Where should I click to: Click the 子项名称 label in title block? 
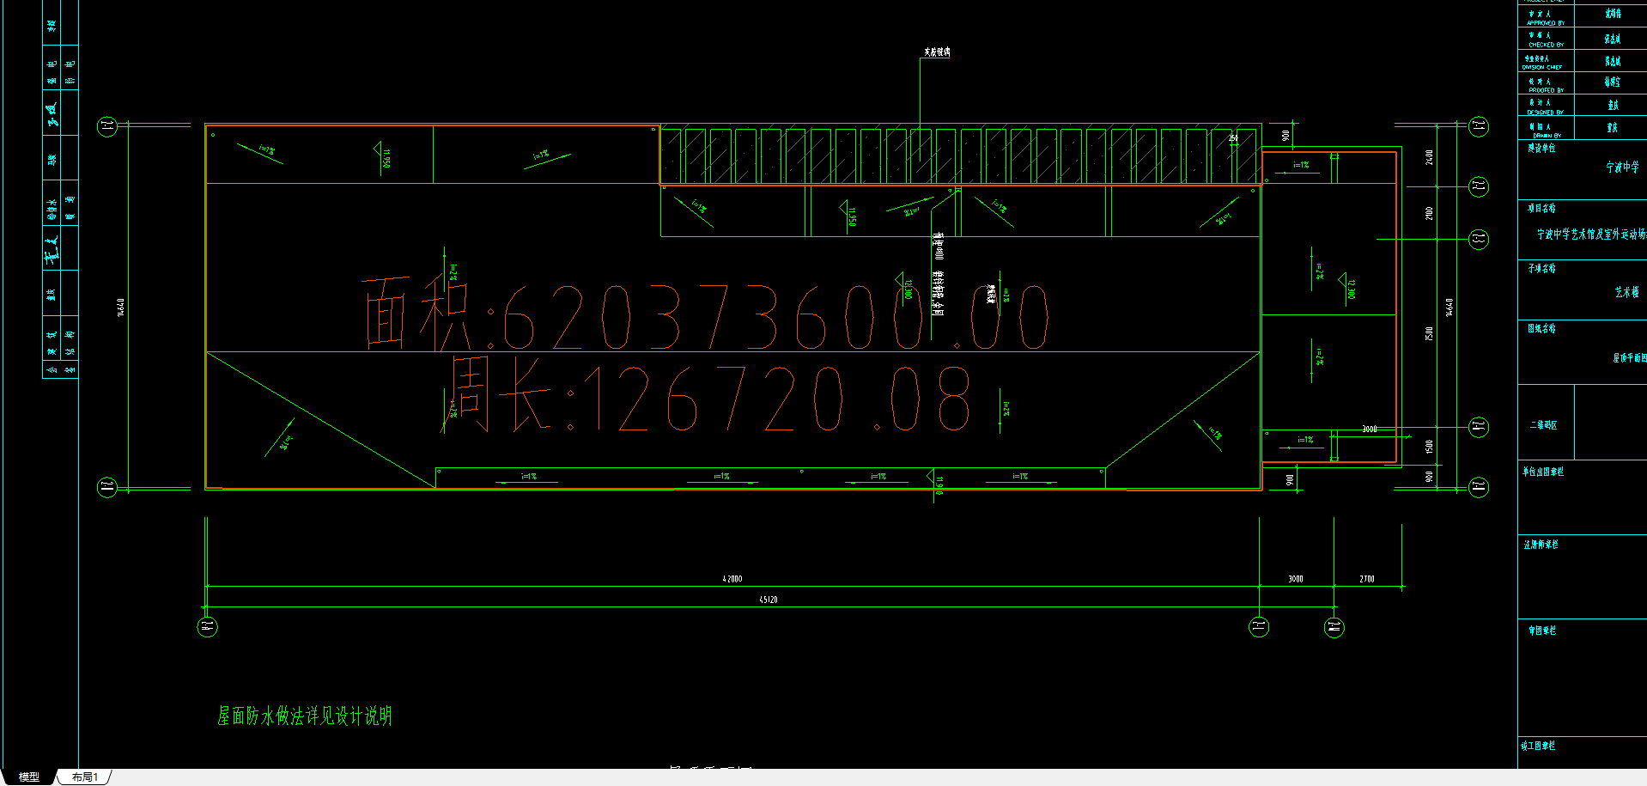(x=1541, y=268)
